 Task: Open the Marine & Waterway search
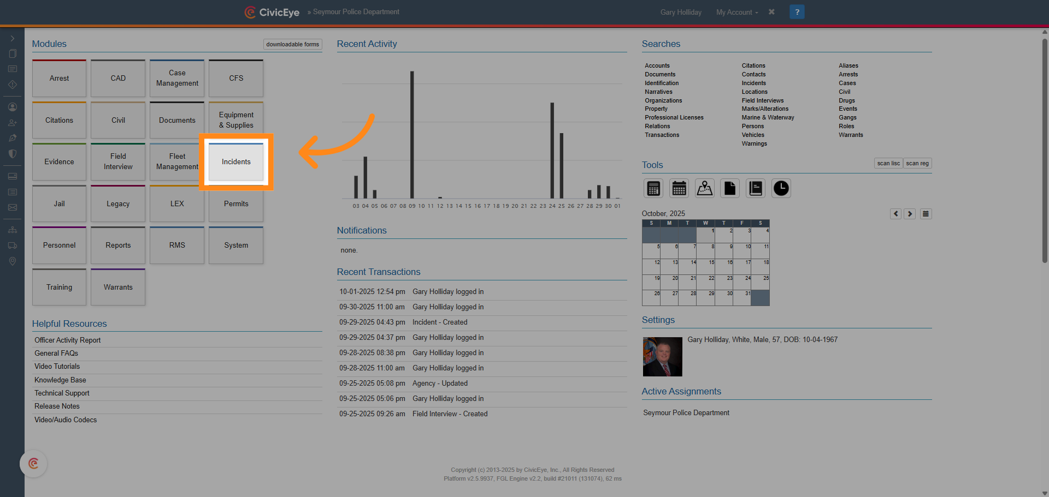coord(768,117)
